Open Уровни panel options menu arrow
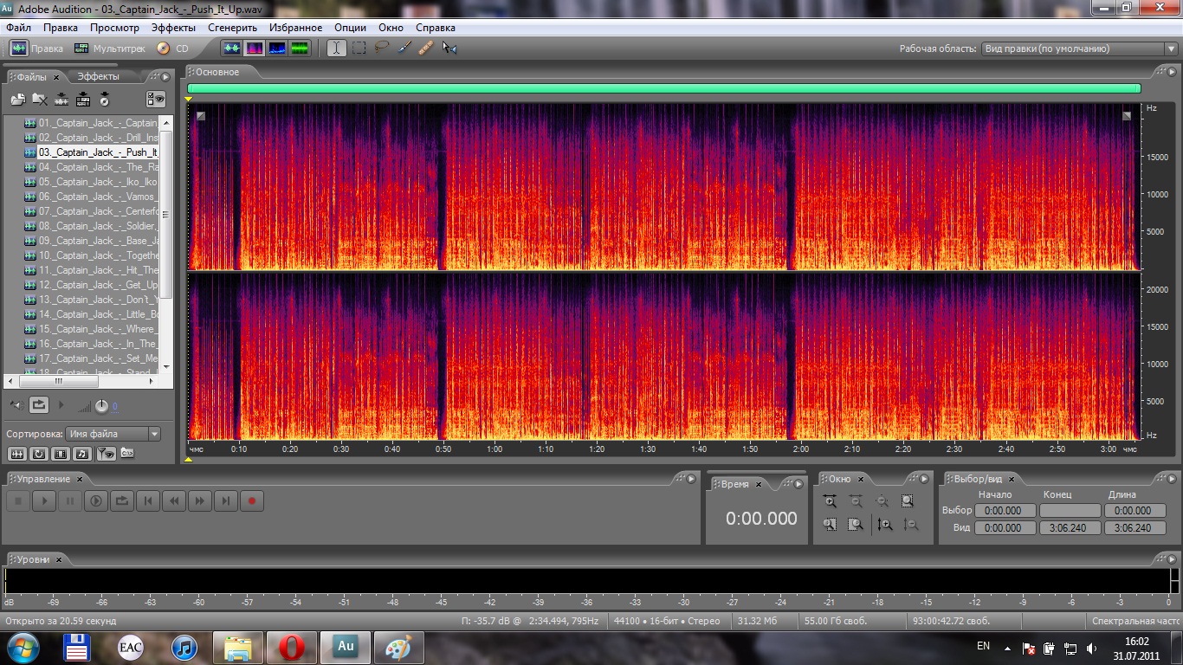Screen dimensions: 1183x665 click(1172, 559)
